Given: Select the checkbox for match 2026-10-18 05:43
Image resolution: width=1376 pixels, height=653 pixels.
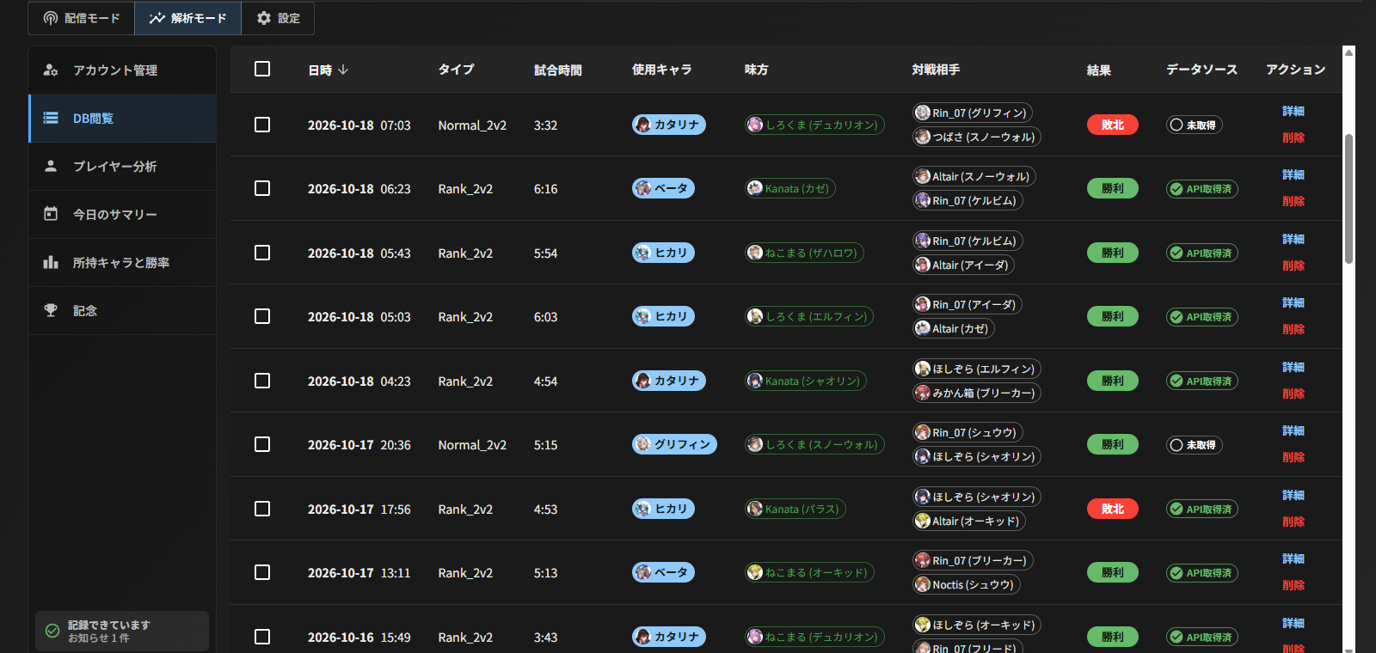Looking at the screenshot, I should tap(262, 253).
